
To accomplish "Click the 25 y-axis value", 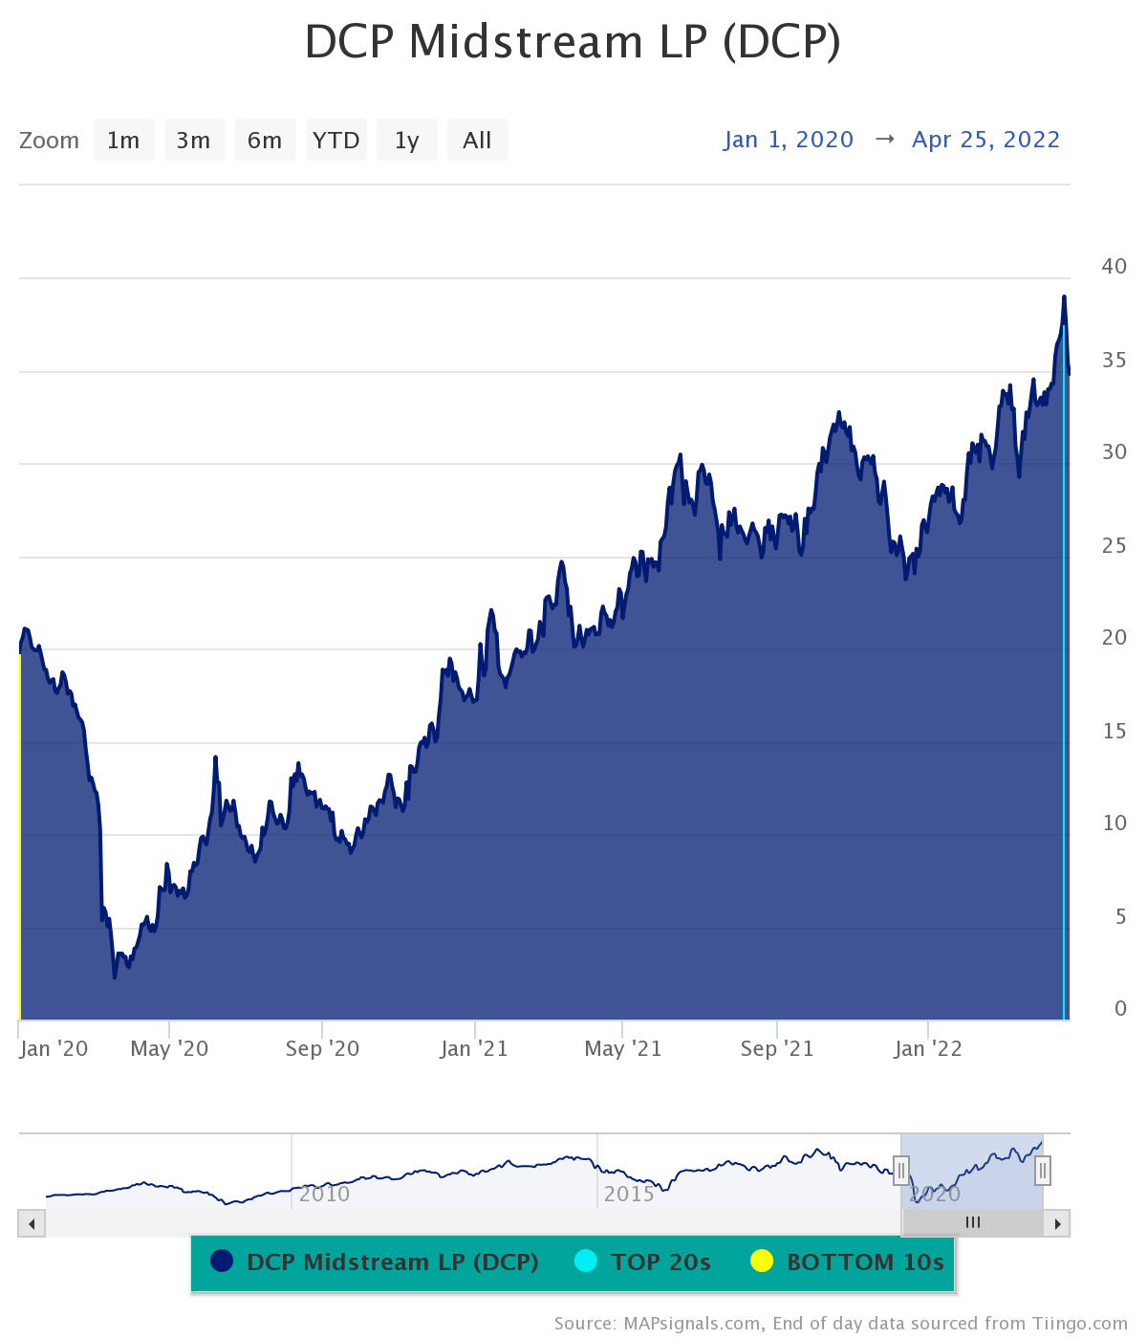I will coord(1115,546).
